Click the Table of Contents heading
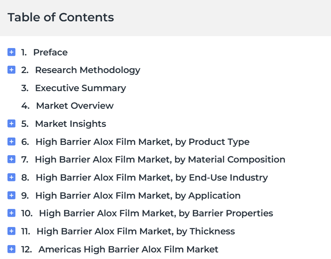The image size is (331, 259). [x=61, y=17]
